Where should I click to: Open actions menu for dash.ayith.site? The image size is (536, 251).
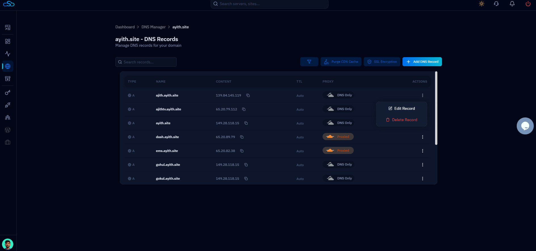click(423, 137)
